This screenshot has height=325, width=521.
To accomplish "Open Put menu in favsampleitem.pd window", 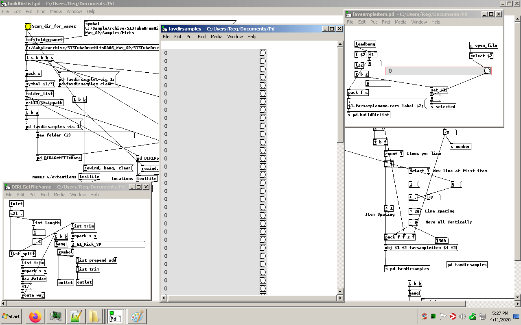I will (x=374, y=22).
